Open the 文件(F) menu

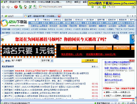[x=69, y=2]
